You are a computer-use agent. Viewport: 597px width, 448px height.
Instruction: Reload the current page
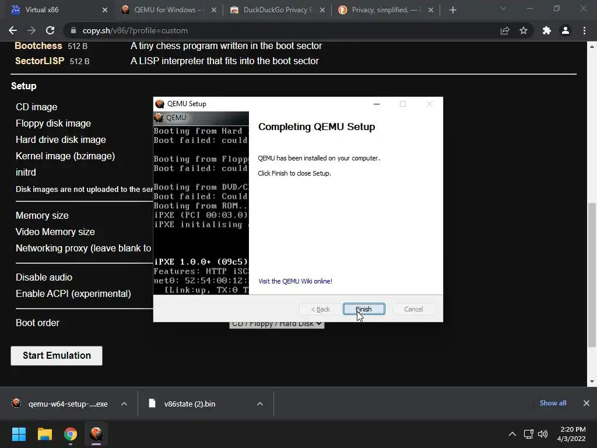pyautogui.click(x=50, y=30)
